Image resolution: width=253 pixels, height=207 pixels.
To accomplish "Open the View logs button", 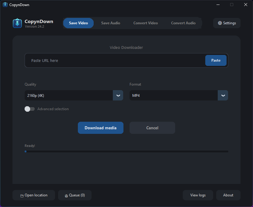I will [x=198, y=195].
